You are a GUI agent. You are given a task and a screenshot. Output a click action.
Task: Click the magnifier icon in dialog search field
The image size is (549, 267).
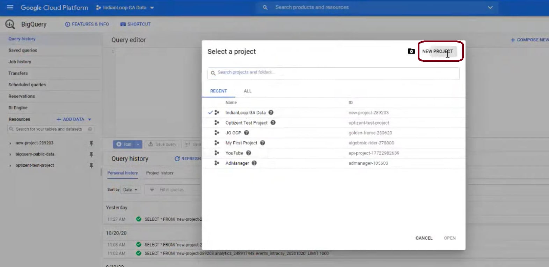[x=213, y=73]
